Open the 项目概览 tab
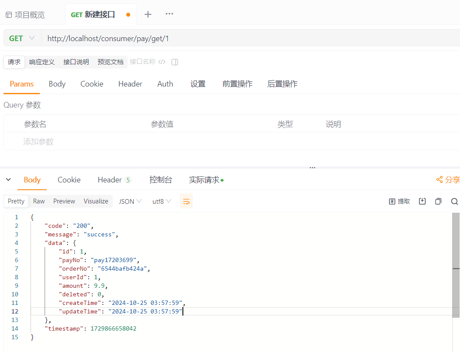 click(26, 15)
